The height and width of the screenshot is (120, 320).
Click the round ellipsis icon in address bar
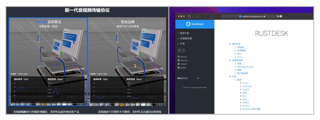click(x=281, y=16)
